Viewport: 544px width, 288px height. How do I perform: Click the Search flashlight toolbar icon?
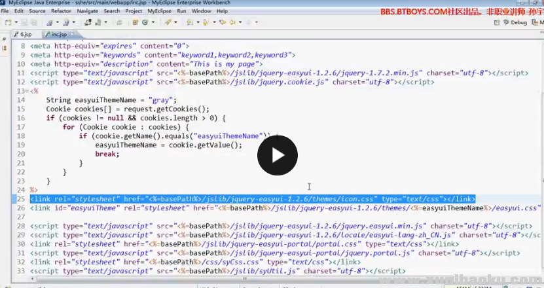click(168, 22)
